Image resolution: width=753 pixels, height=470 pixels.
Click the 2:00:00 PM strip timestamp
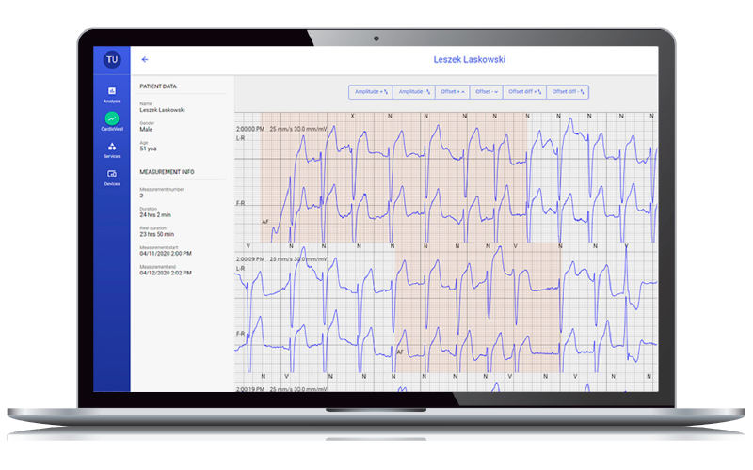point(249,128)
